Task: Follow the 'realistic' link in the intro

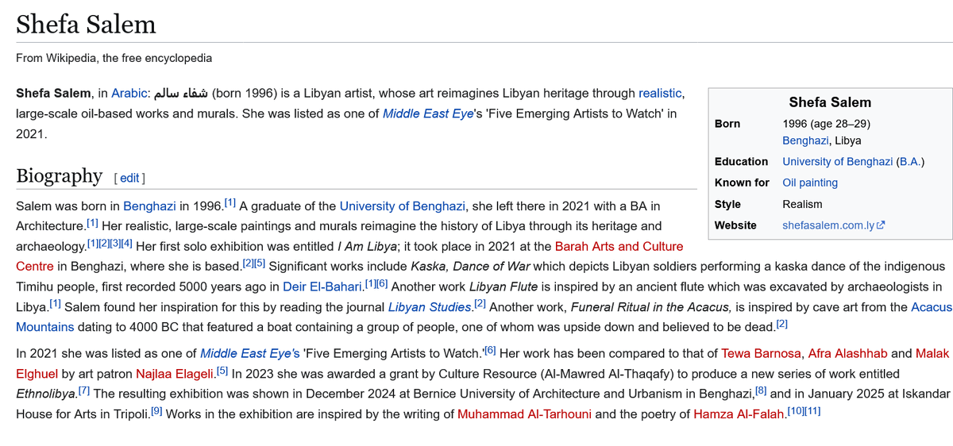Action: [x=661, y=94]
